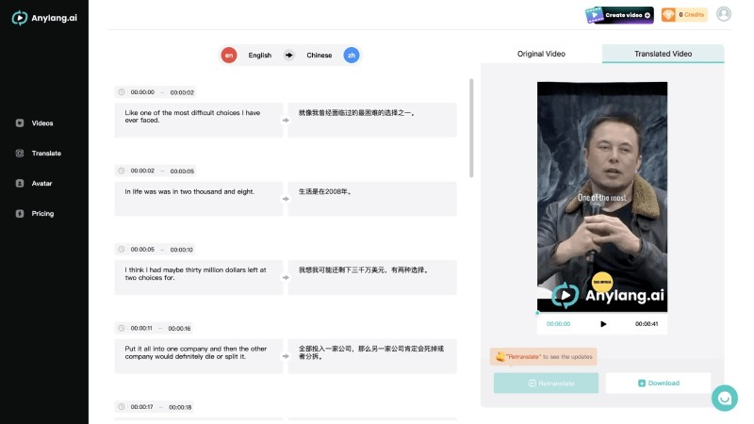Viewport: 754px width, 424px height.
Task: Play the translated video
Action: click(x=603, y=324)
